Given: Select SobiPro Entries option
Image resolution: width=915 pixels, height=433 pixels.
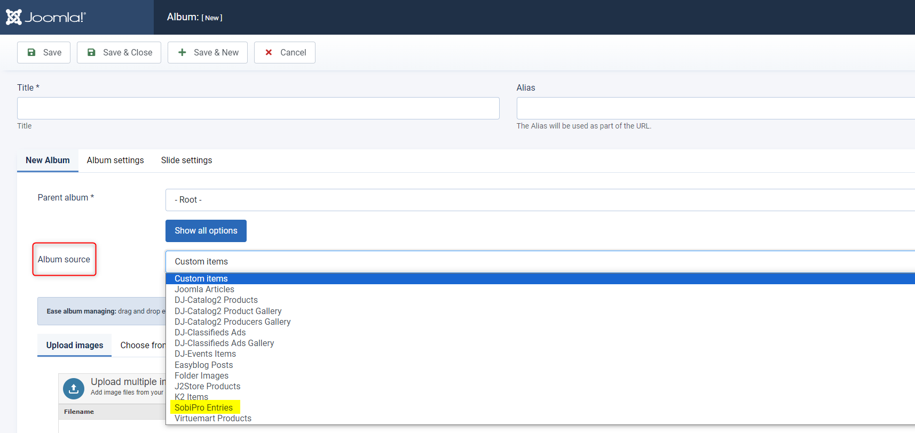Looking at the screenshot, I should coord(540,408).
